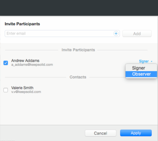
Task: Click the Add button
Action: click(137, 34)
